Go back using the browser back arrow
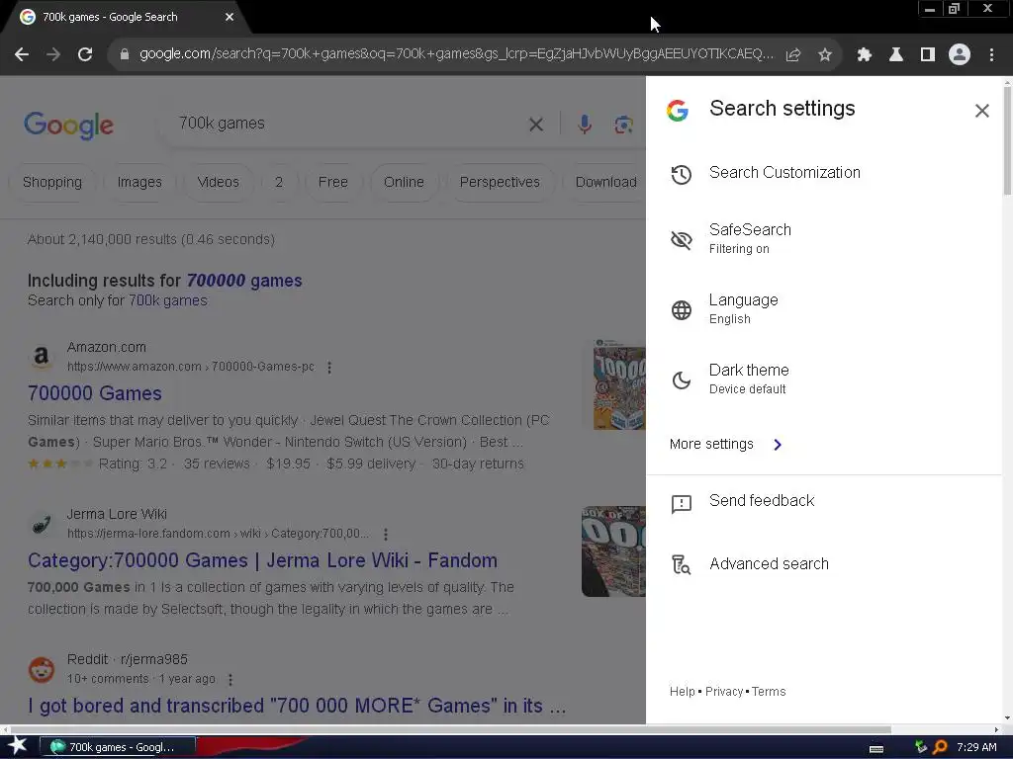 [22, 55]
